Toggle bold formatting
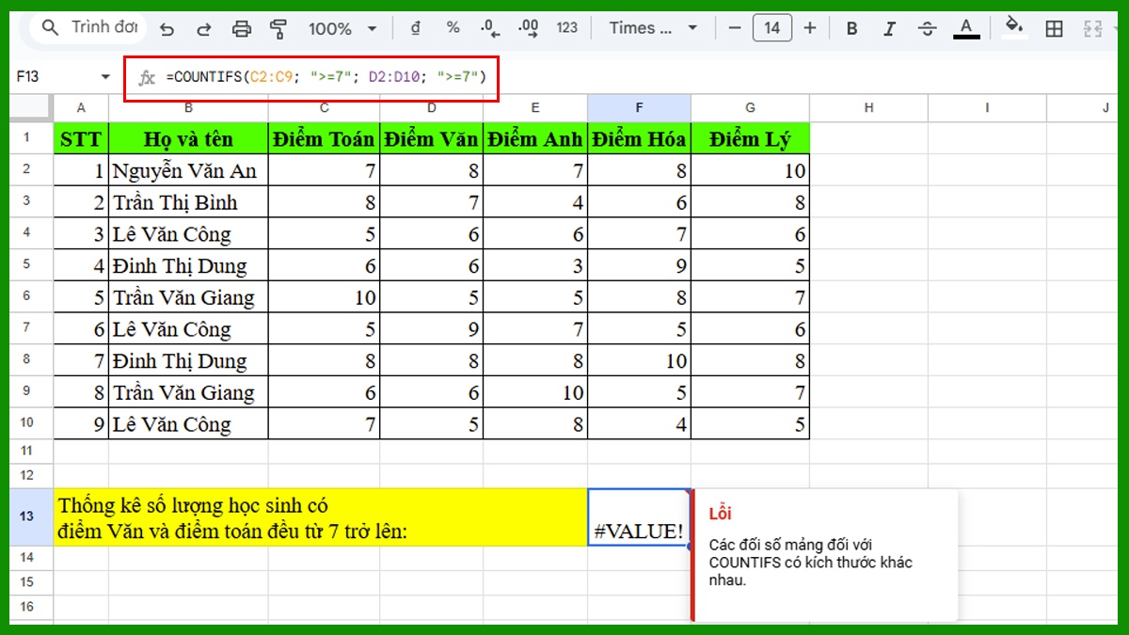The image size is (1129, 635). point(851,28)
